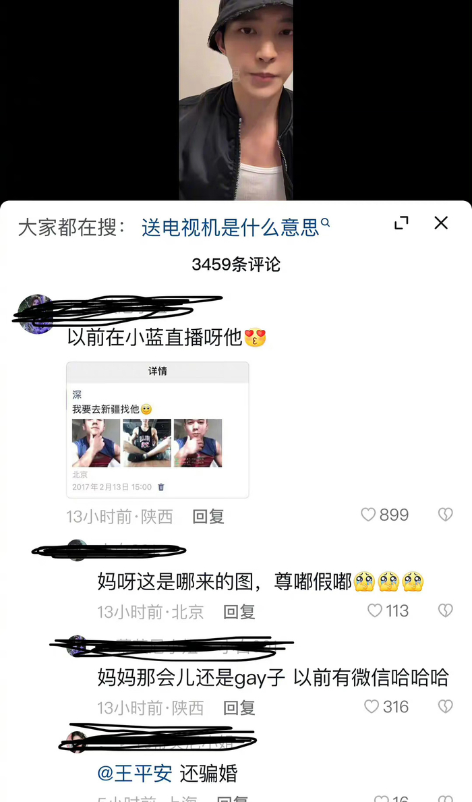Close the comments panel
The width and height of the screenshot is (472, 802).
[x=441, y=223]
